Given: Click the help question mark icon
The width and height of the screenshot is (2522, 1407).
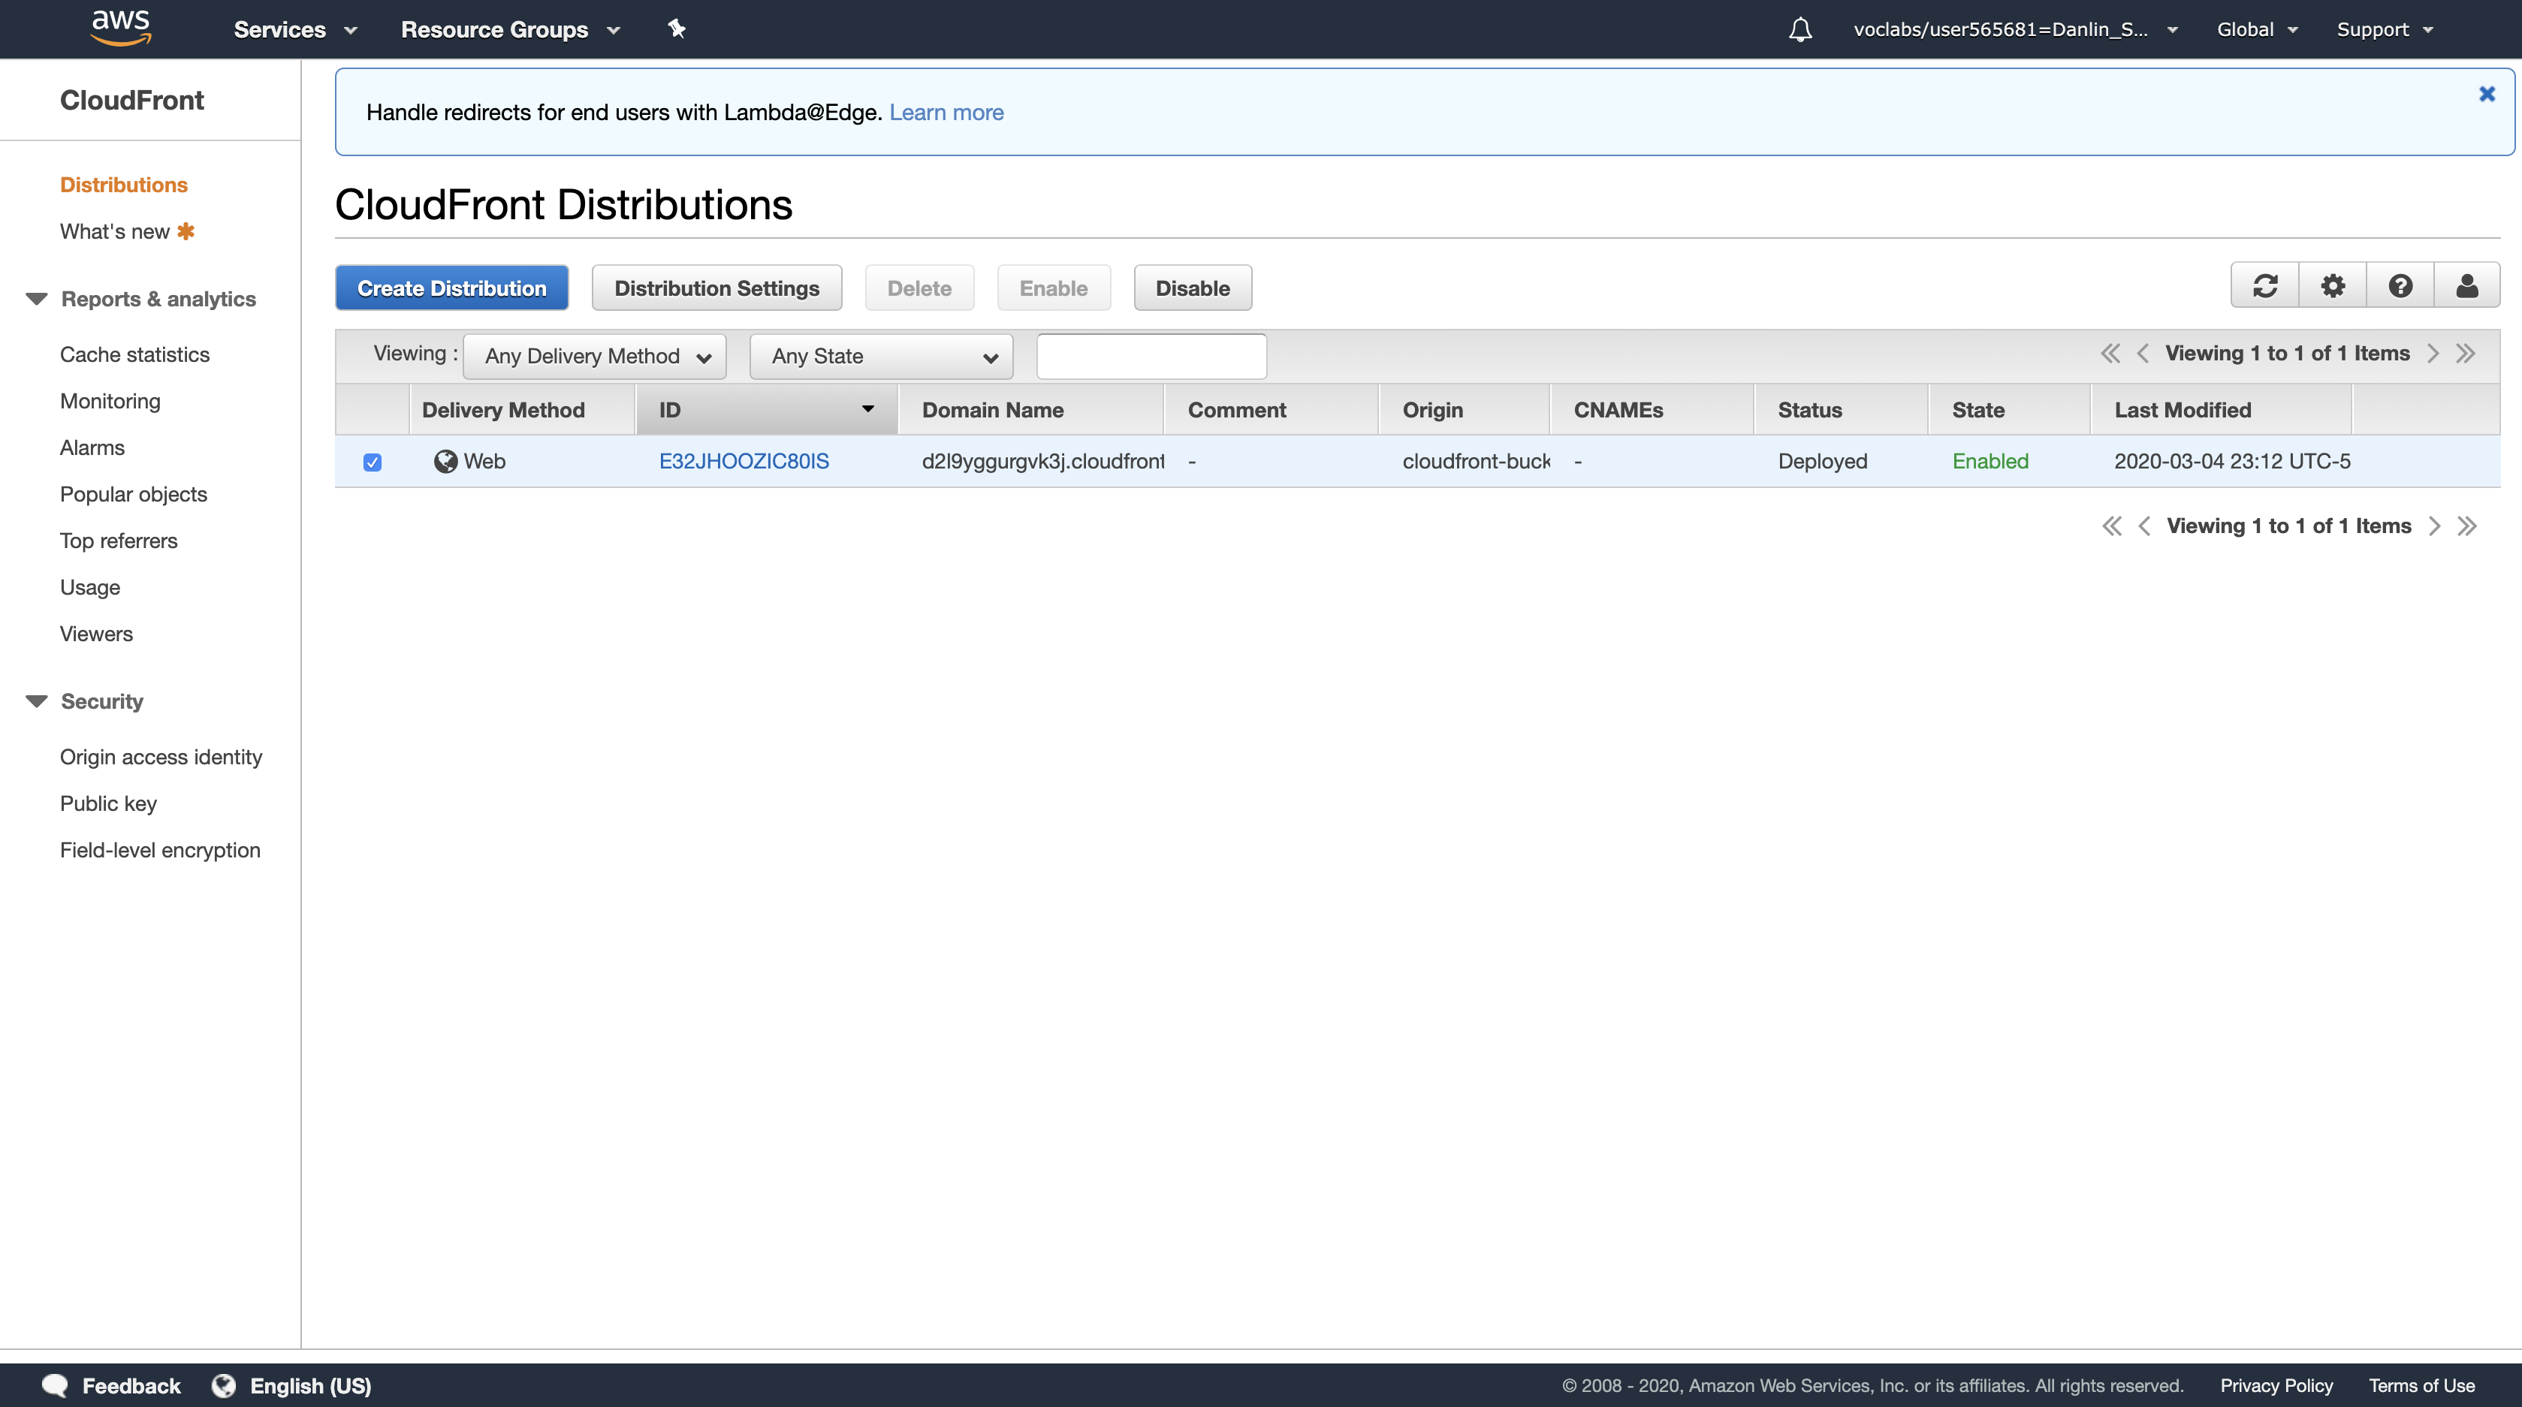Looking at the screenshot, I should click(x=2400, y=287).
